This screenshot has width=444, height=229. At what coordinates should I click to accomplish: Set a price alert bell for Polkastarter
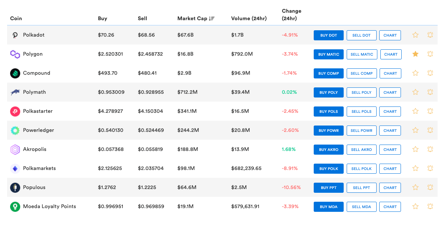(x=430, y=111)
